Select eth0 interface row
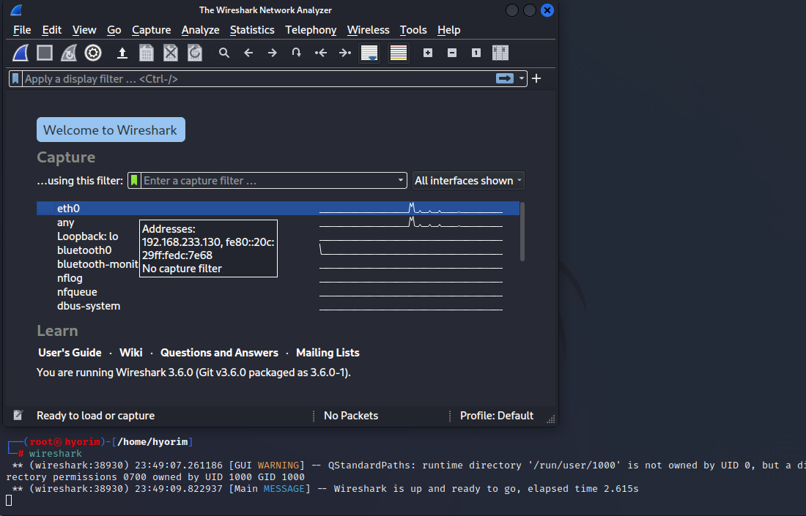 tap(278, 208)
